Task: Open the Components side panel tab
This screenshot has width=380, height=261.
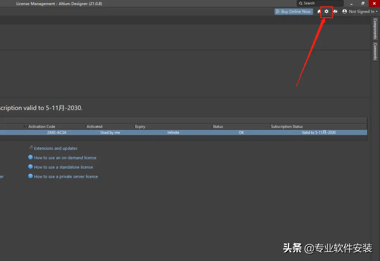Action: (x=375, y=29)
